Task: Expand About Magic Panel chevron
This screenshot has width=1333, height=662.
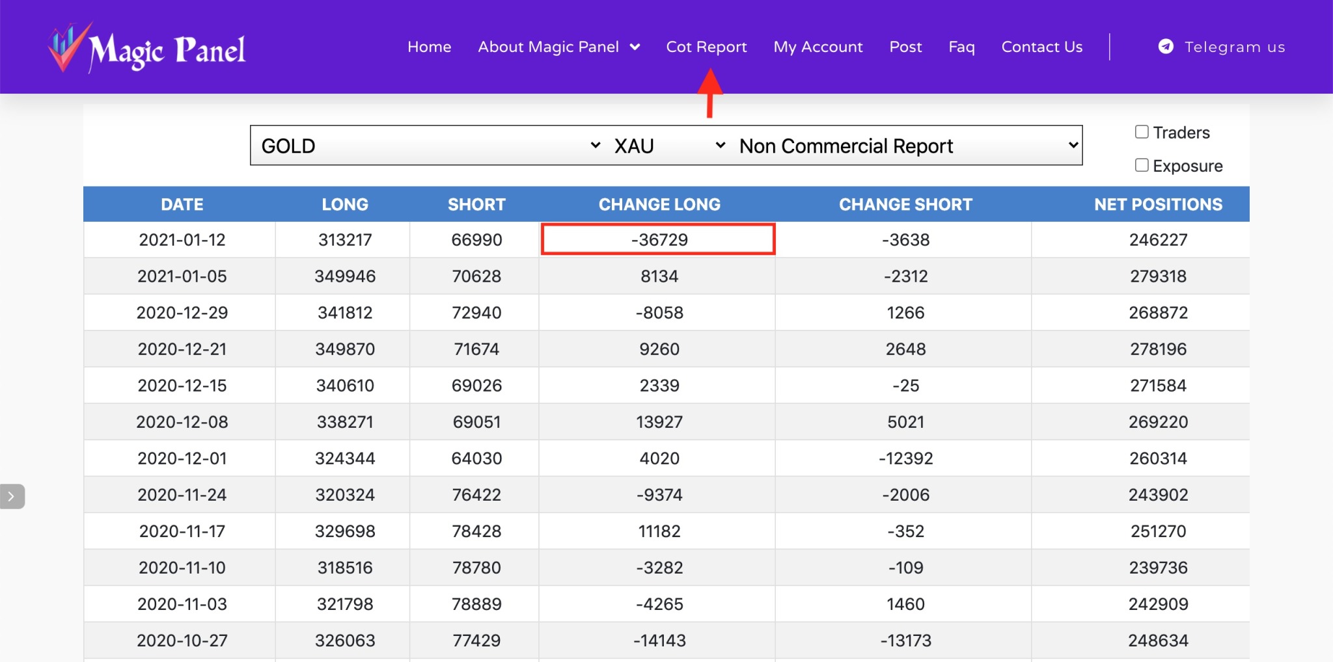Action: (635, 47)
